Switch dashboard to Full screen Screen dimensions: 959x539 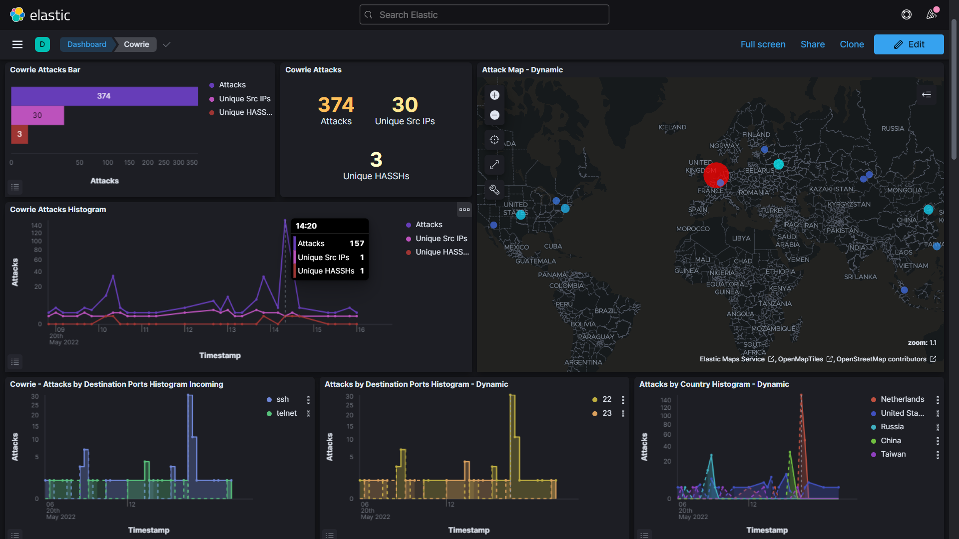[763, 44]
